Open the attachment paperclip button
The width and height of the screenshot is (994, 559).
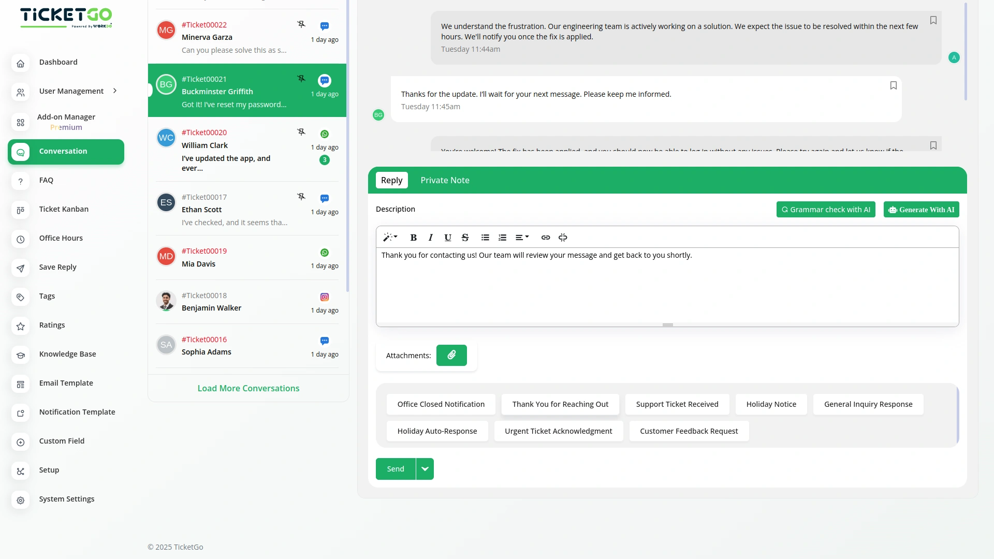(x=451, y=355)
